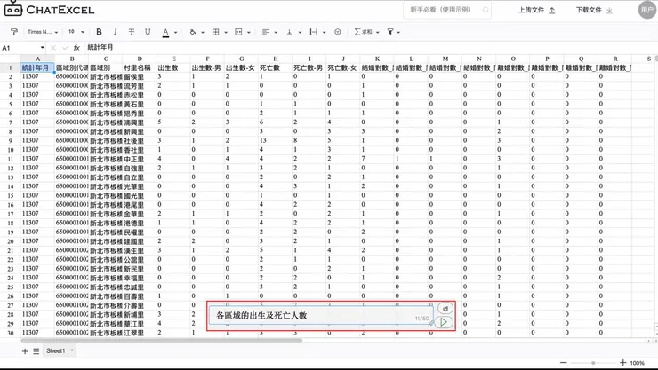Click cell 13 in 死亡數 column

coord(276,140)
